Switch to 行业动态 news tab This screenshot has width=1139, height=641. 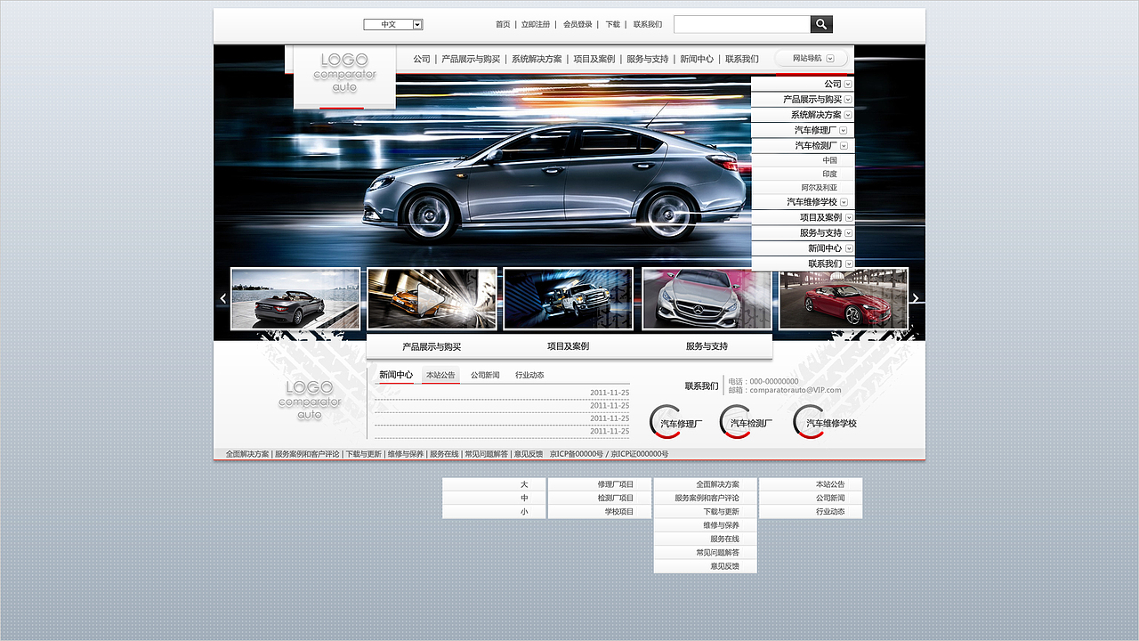tap(529, 376)
